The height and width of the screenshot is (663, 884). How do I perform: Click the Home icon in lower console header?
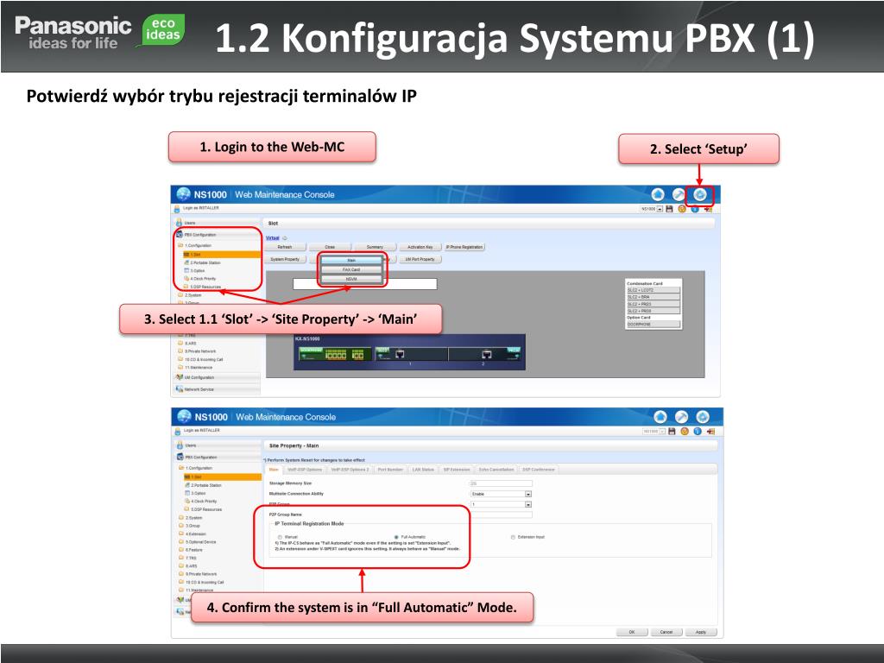[x=660, y=417]
